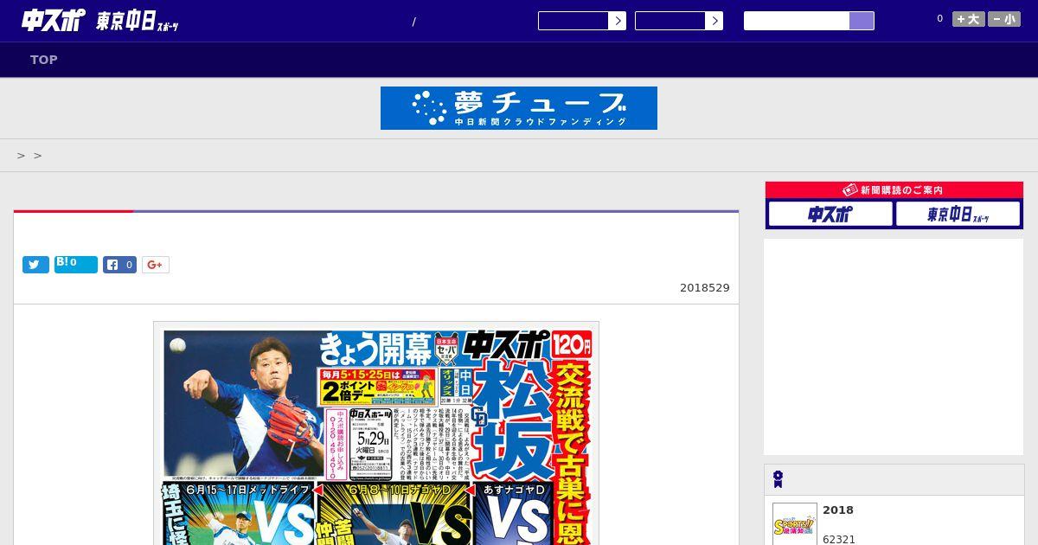Select the TOP navigation item

point(44,60)
